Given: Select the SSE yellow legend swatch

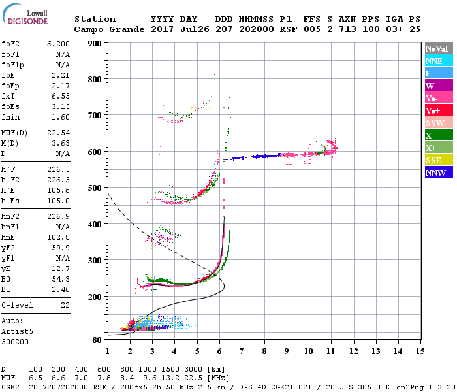Looking at the screenshot, I should (439, 160).
